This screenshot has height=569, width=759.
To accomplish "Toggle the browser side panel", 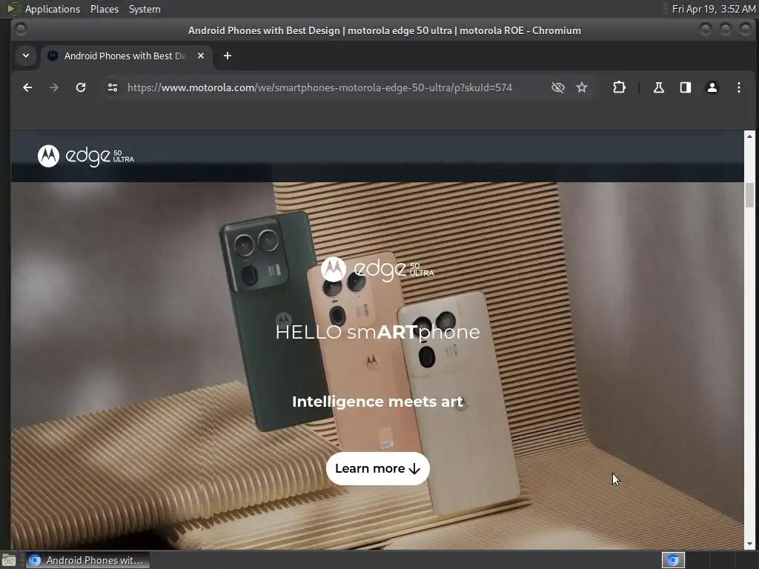I will (686, 87).
